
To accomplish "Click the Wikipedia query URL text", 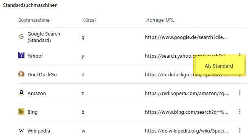I will [186, 131].
